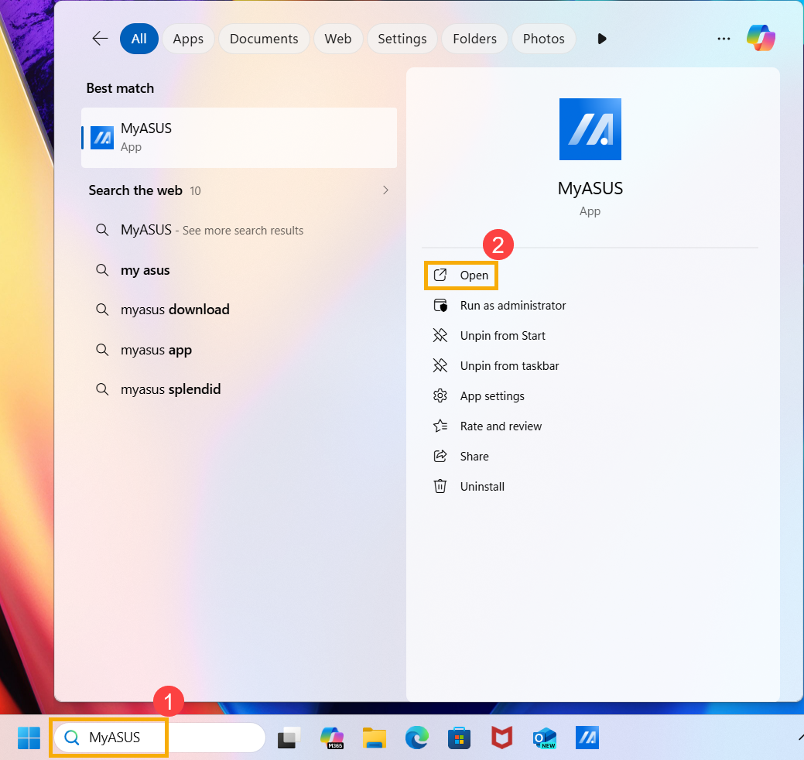The width and height of the screenshot is (804, 760).
Task: Select Unpin from taskbar
Action: click(x=496, y=366)
